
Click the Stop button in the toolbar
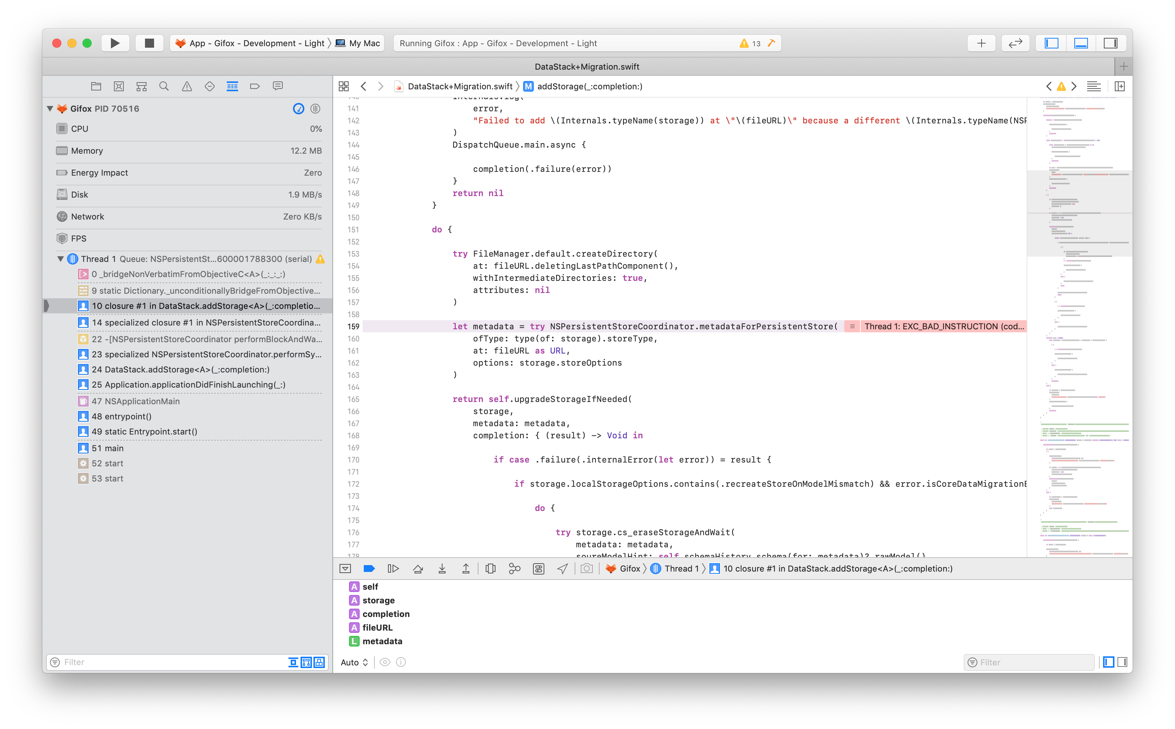pos(150,43)
